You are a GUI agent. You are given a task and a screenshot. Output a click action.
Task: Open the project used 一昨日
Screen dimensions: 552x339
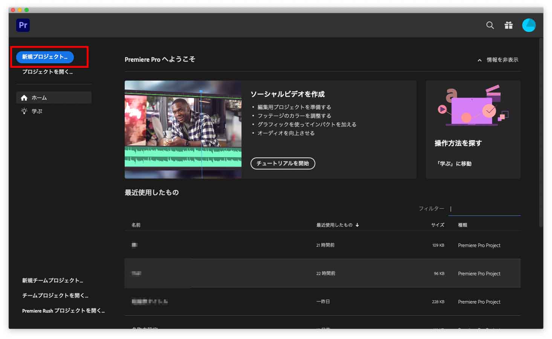pos(323,301)
